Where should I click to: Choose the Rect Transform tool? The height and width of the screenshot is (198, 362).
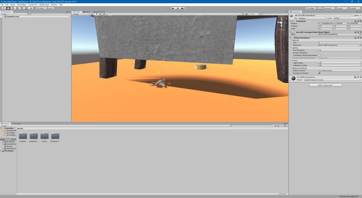(21, 8)
